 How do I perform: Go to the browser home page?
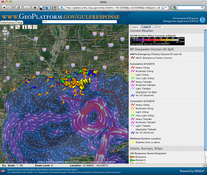click(35, 8)
